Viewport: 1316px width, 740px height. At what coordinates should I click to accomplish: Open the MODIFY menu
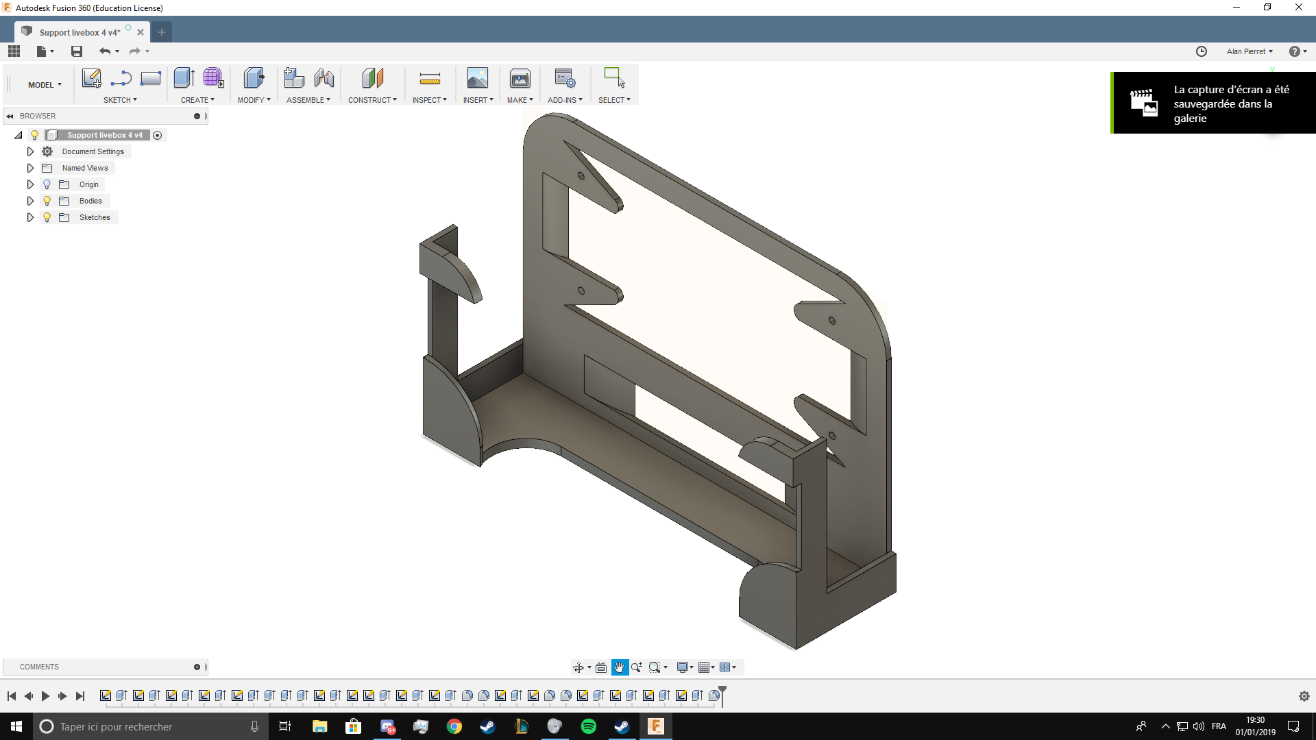point(254,100)
